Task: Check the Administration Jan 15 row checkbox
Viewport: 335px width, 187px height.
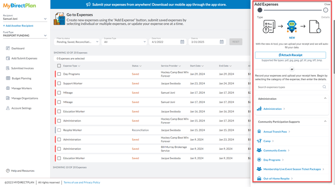Action: click(59, 121)
